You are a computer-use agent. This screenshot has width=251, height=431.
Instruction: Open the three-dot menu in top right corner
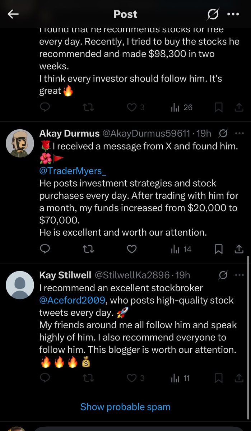234,14
